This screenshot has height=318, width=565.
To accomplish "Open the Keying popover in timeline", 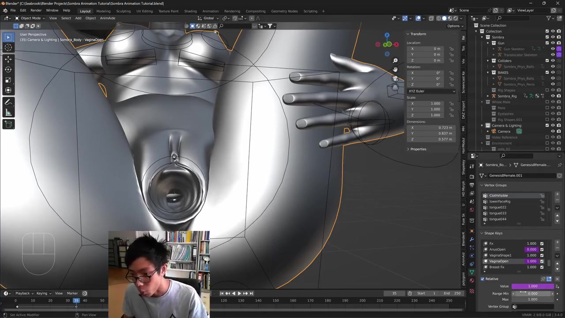I will pos(42,293).
